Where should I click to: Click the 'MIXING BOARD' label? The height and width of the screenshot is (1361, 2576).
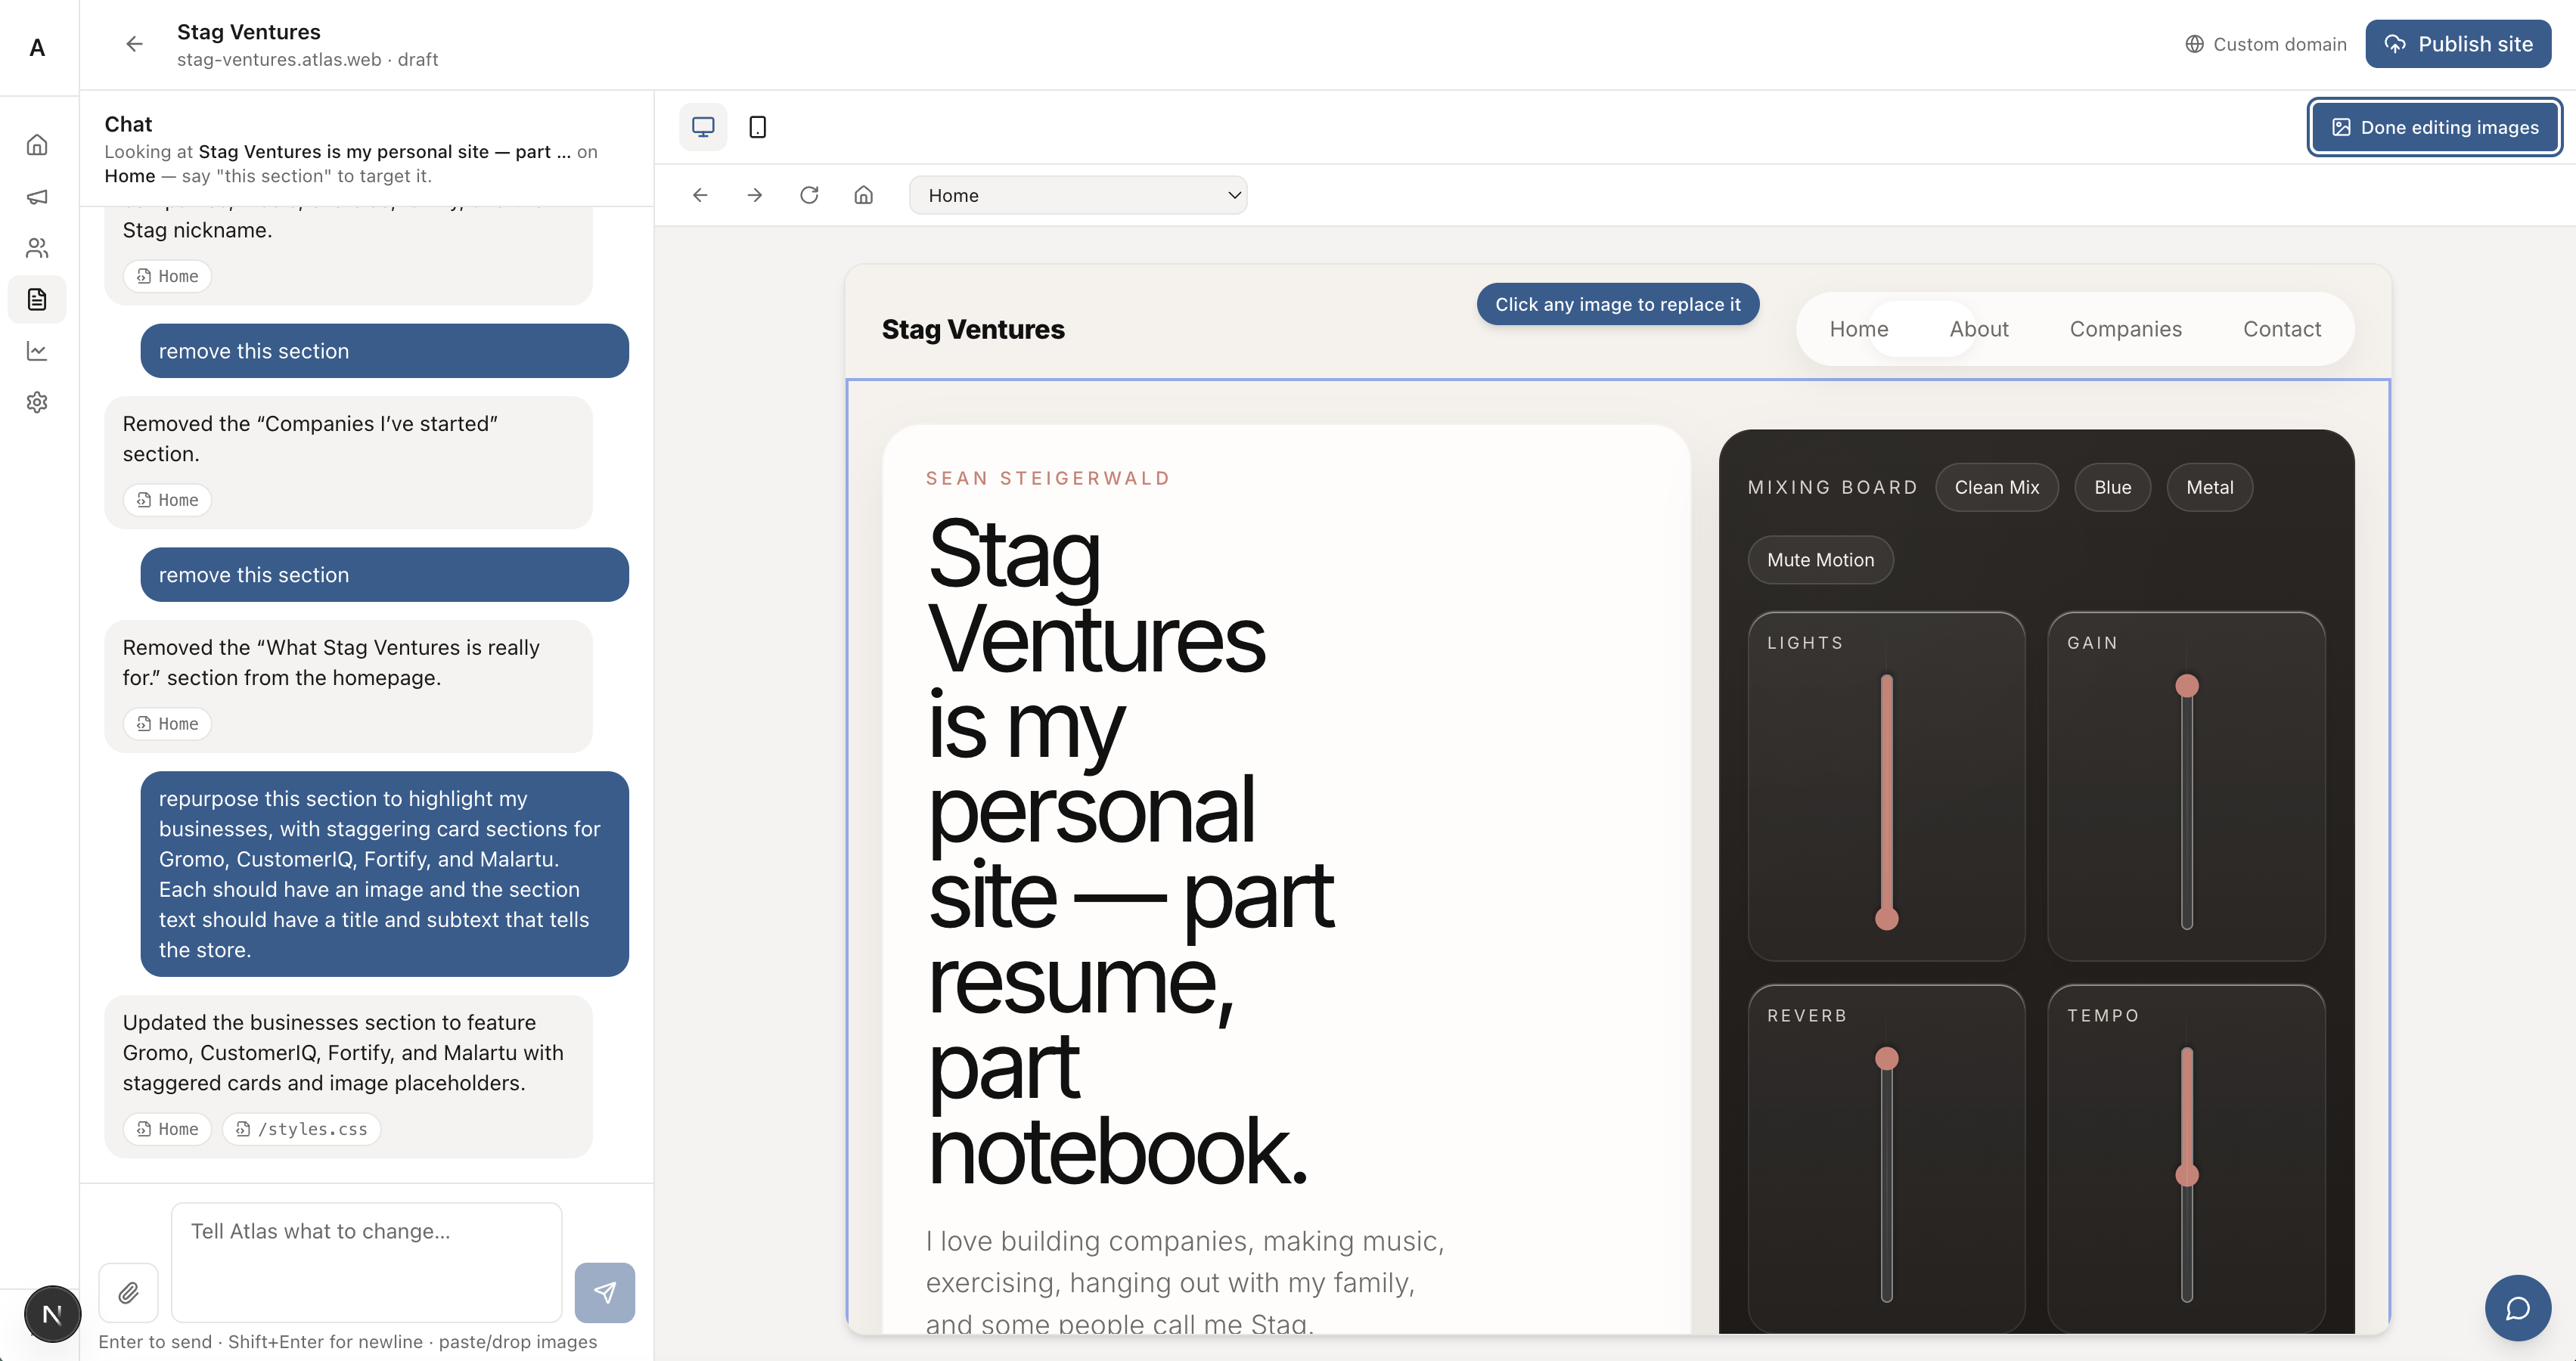point(1833,487)
